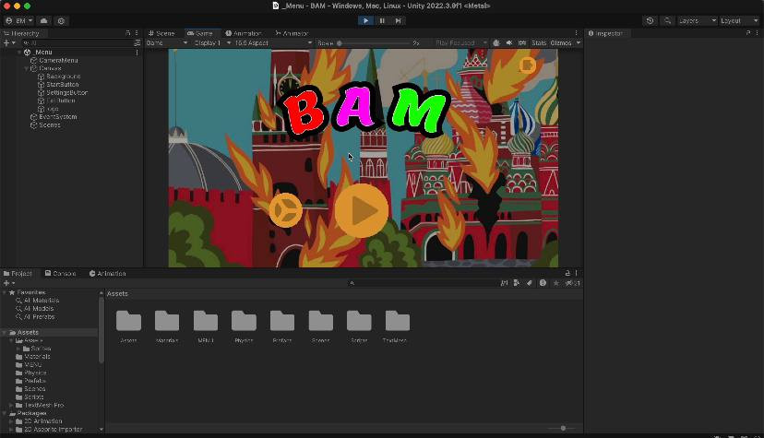
Task: Open the Play Focused dropdown
Action: 460,42
